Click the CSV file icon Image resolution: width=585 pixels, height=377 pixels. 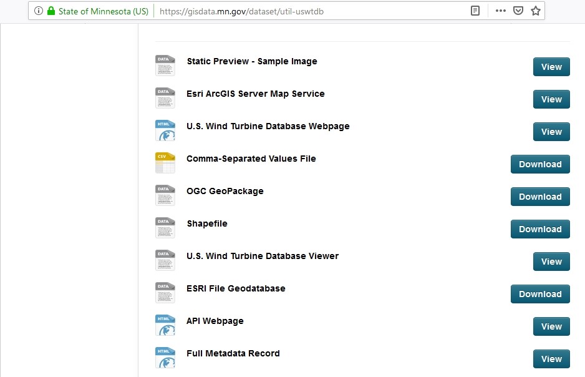[165, 163]
